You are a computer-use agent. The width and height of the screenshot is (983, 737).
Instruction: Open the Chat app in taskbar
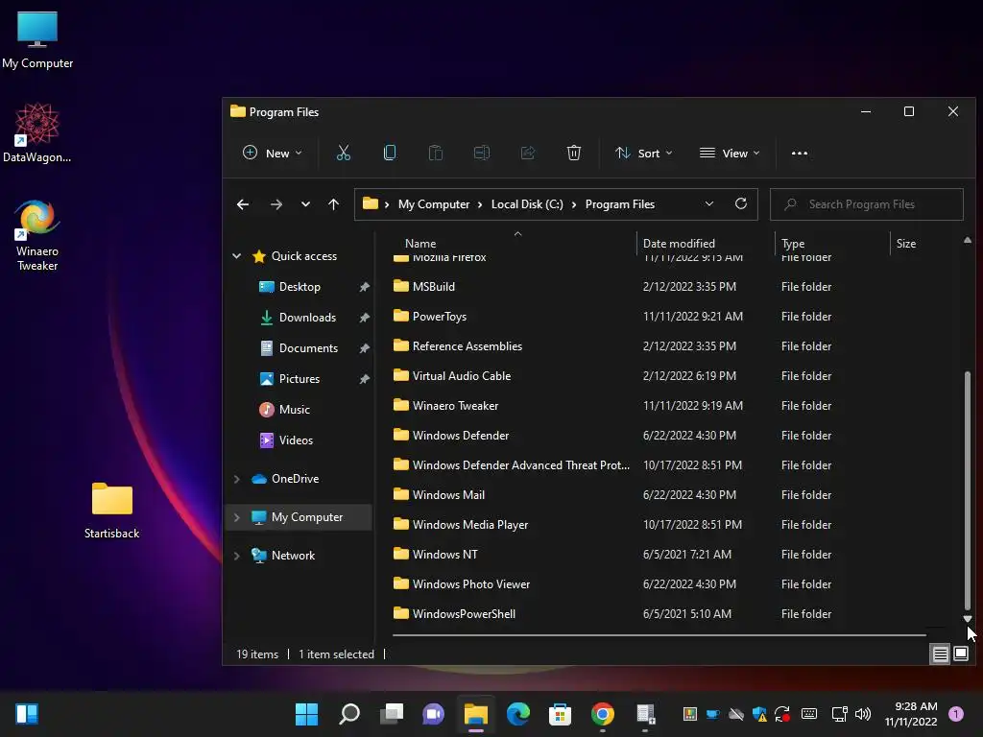coord(433,714)
